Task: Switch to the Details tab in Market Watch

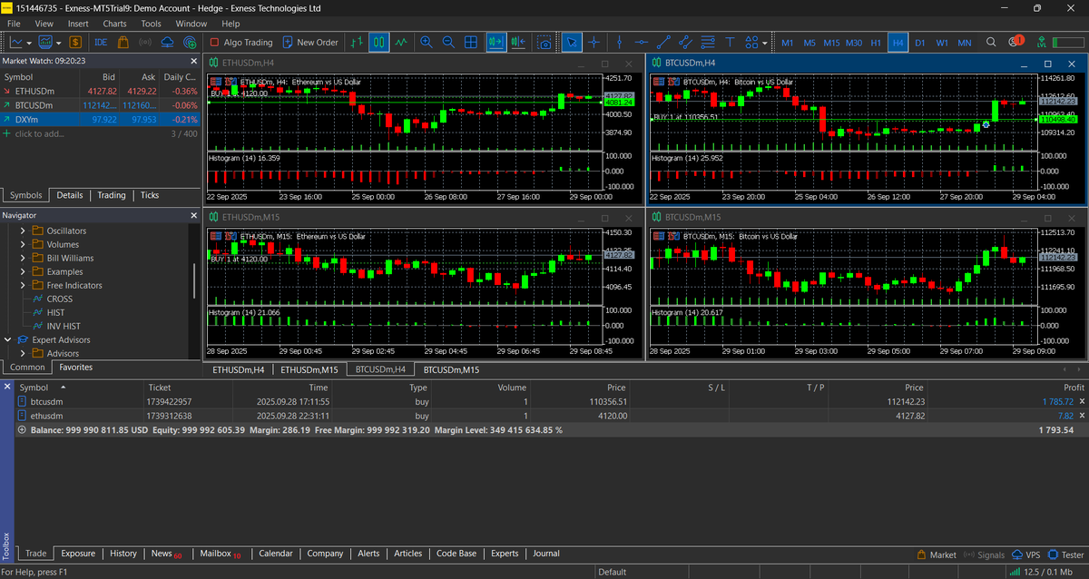Action: (x=70, y=195)
